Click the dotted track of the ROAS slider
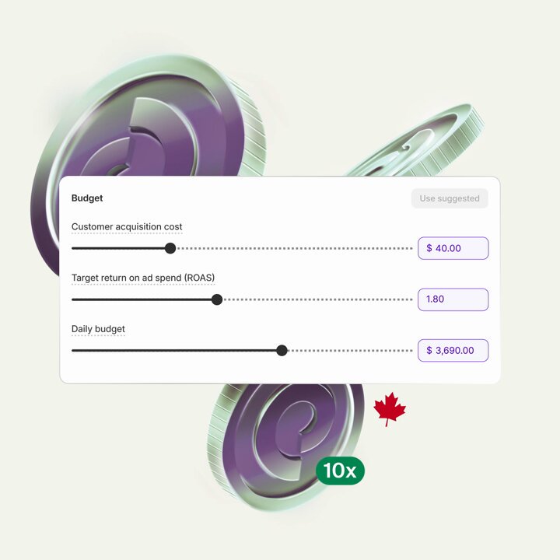The image size is (560, 560). [x=318, y=299]
